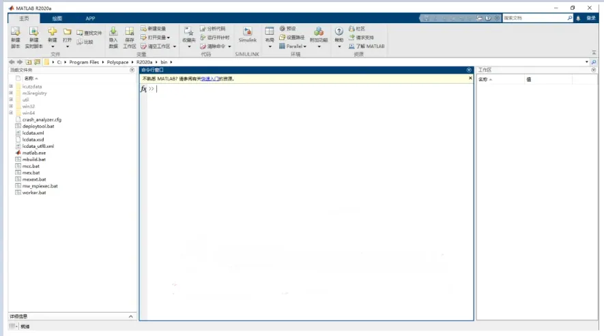
Task: Expand the icutzdata folder
Action: click(11, 86)
